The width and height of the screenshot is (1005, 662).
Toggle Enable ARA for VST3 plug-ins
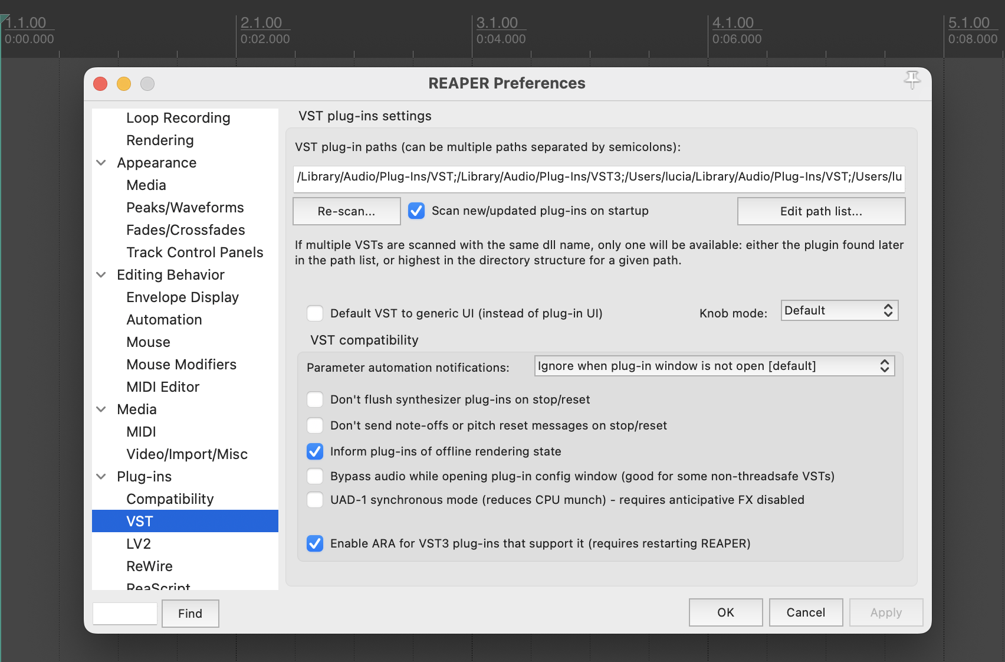(x=316, y=544)
